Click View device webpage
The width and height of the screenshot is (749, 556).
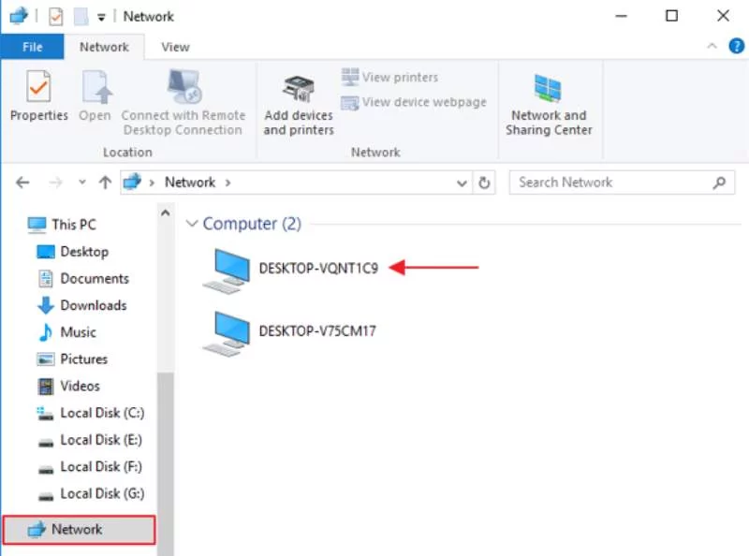(414, 102)
